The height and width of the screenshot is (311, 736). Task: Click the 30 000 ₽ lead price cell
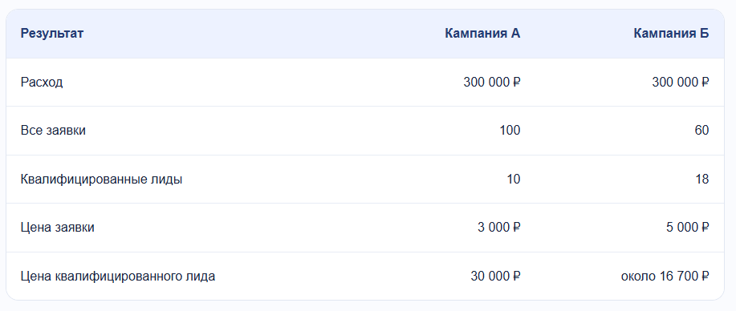click(x=496, y=277)
